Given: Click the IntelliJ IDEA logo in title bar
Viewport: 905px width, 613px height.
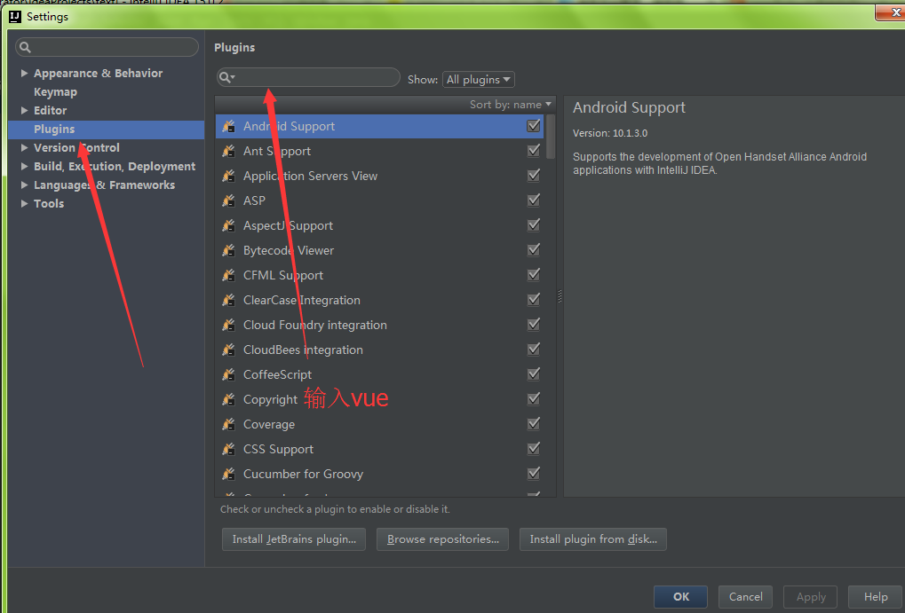Looking at the screenshot, I should click(15, 17).
